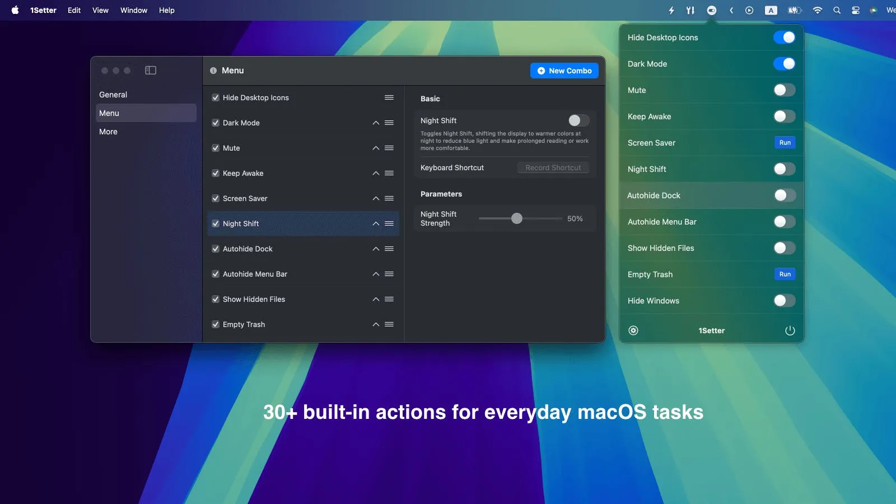The height and width of the screenshot is (504, 896).
Task: Click the Record Shortcut field
Action: [x=553, y=167]
